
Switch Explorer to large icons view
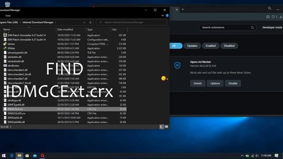[x=166, y=127]
